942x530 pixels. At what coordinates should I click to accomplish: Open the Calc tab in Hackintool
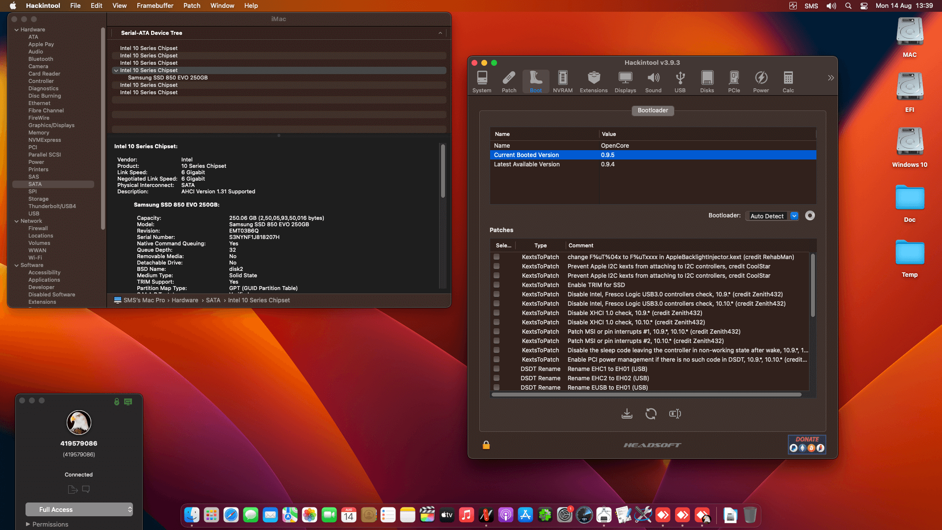point(788,81)
